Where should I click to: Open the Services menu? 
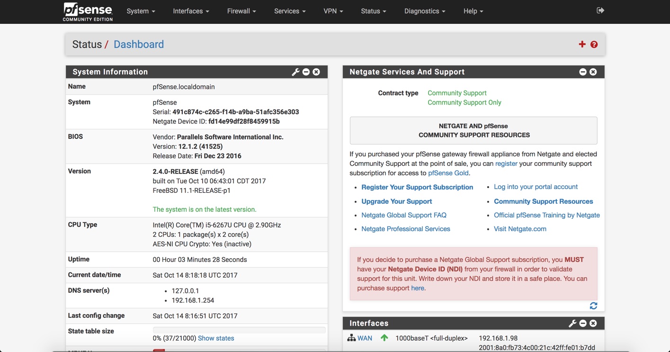pyautogui.click(x=289, y=10)
